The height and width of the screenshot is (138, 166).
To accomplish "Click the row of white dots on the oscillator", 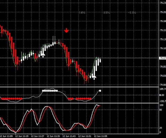I will [50, 91].
